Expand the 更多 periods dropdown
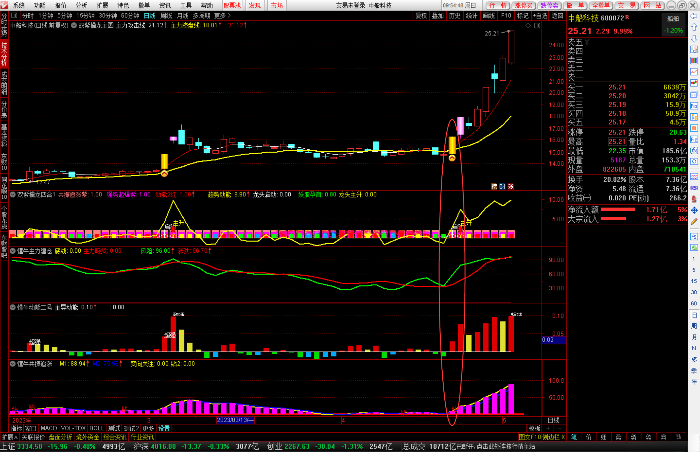 (x=222, y=16)
